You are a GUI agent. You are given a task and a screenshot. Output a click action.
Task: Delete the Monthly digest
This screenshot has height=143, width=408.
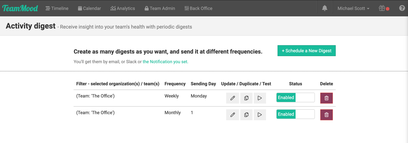click(326, 115)
